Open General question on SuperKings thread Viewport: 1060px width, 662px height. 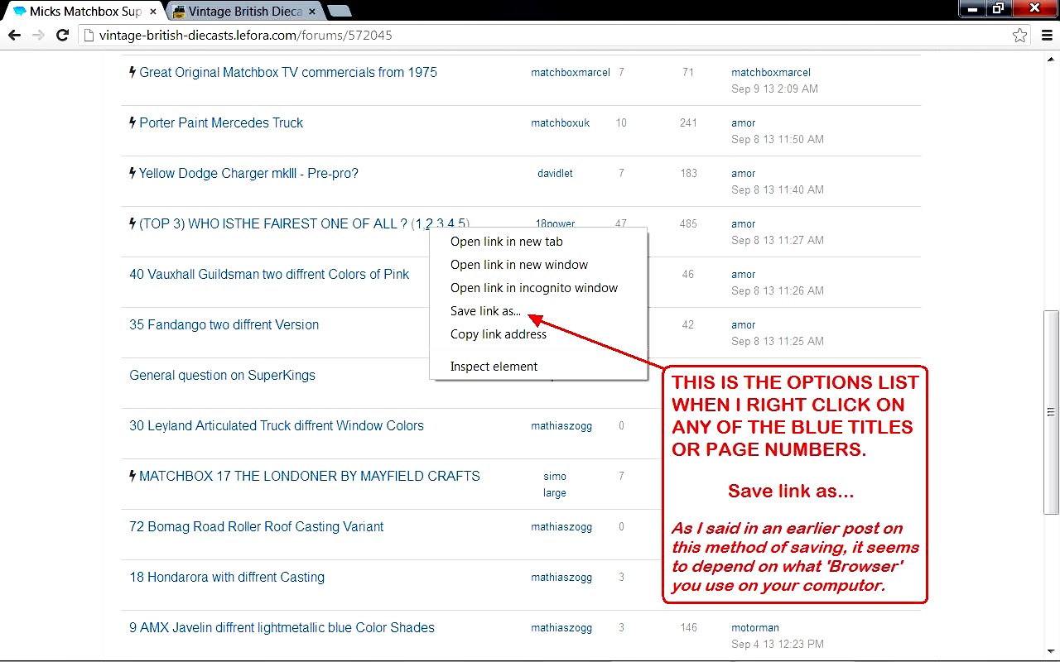point(222,376)
